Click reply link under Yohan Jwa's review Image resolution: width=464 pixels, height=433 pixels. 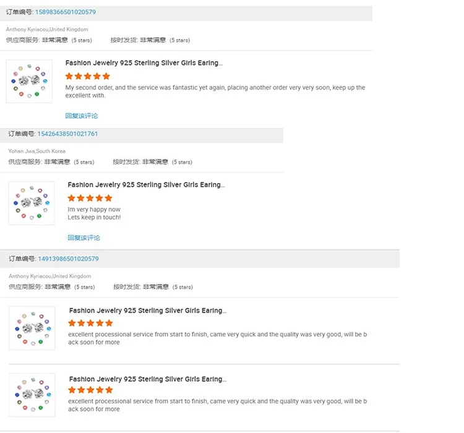coord(84,238)
